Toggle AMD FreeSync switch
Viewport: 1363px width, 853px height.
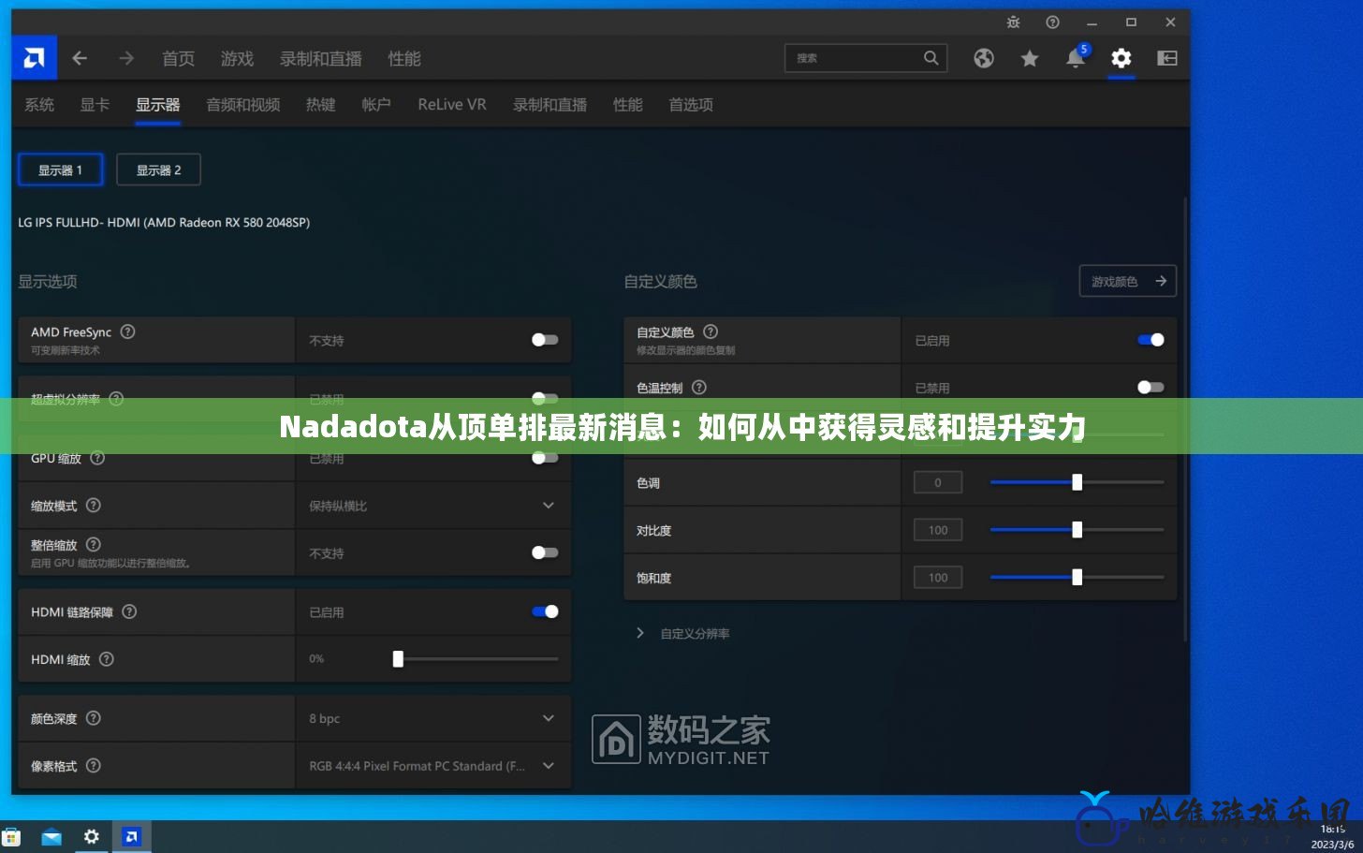click(545, 340)
